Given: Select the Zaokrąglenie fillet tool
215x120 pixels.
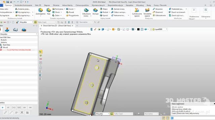Looking at the screenshot, I should [40, 12].
